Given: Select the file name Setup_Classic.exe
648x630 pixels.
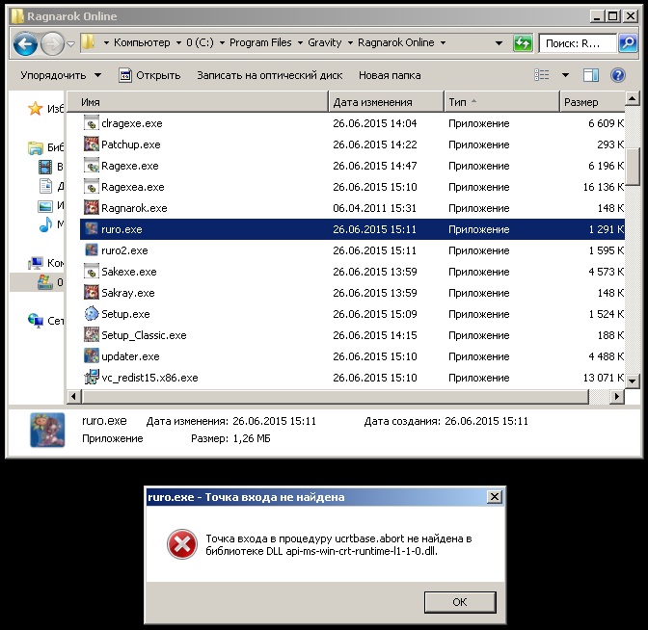Looking at the screenshot, I should pos(144,335).
